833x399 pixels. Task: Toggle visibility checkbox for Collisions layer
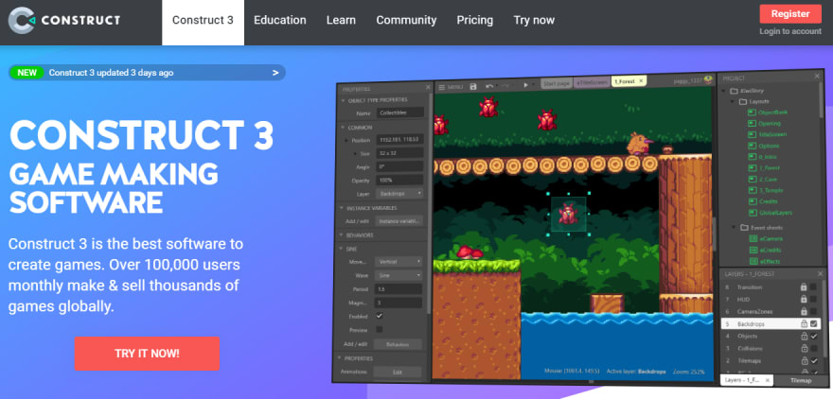[x=814, y=349]
